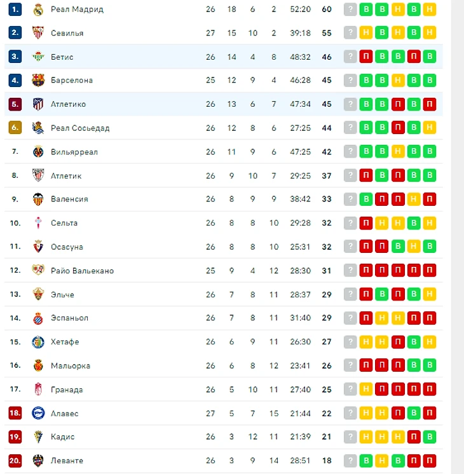Screen dimensions: 464x474
Task: Click the Valencia club crest
Action: point(38,199)
